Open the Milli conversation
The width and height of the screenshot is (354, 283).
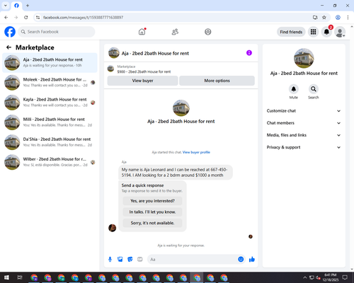tap(50, 122)
